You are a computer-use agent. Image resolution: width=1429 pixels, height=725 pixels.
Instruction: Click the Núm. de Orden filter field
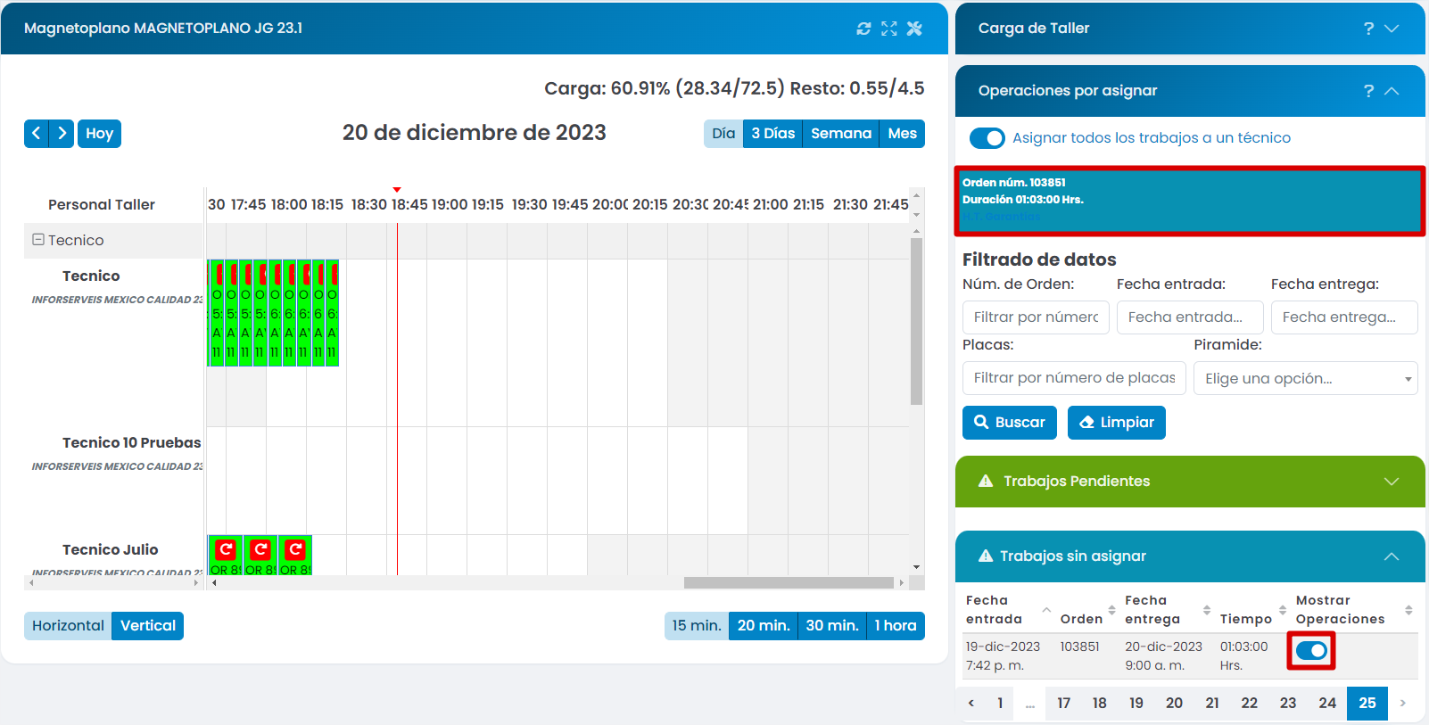pyautogui.click(x=1036, y=317)
